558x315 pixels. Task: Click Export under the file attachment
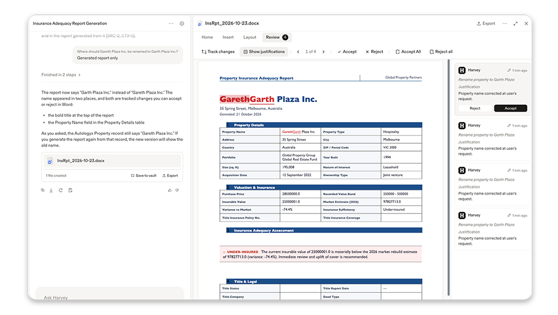170,176
